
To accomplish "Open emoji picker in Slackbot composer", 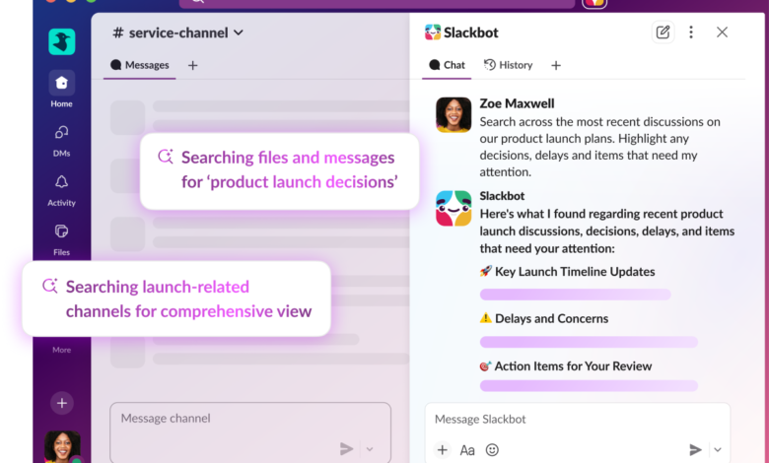I will click(492, 450).
